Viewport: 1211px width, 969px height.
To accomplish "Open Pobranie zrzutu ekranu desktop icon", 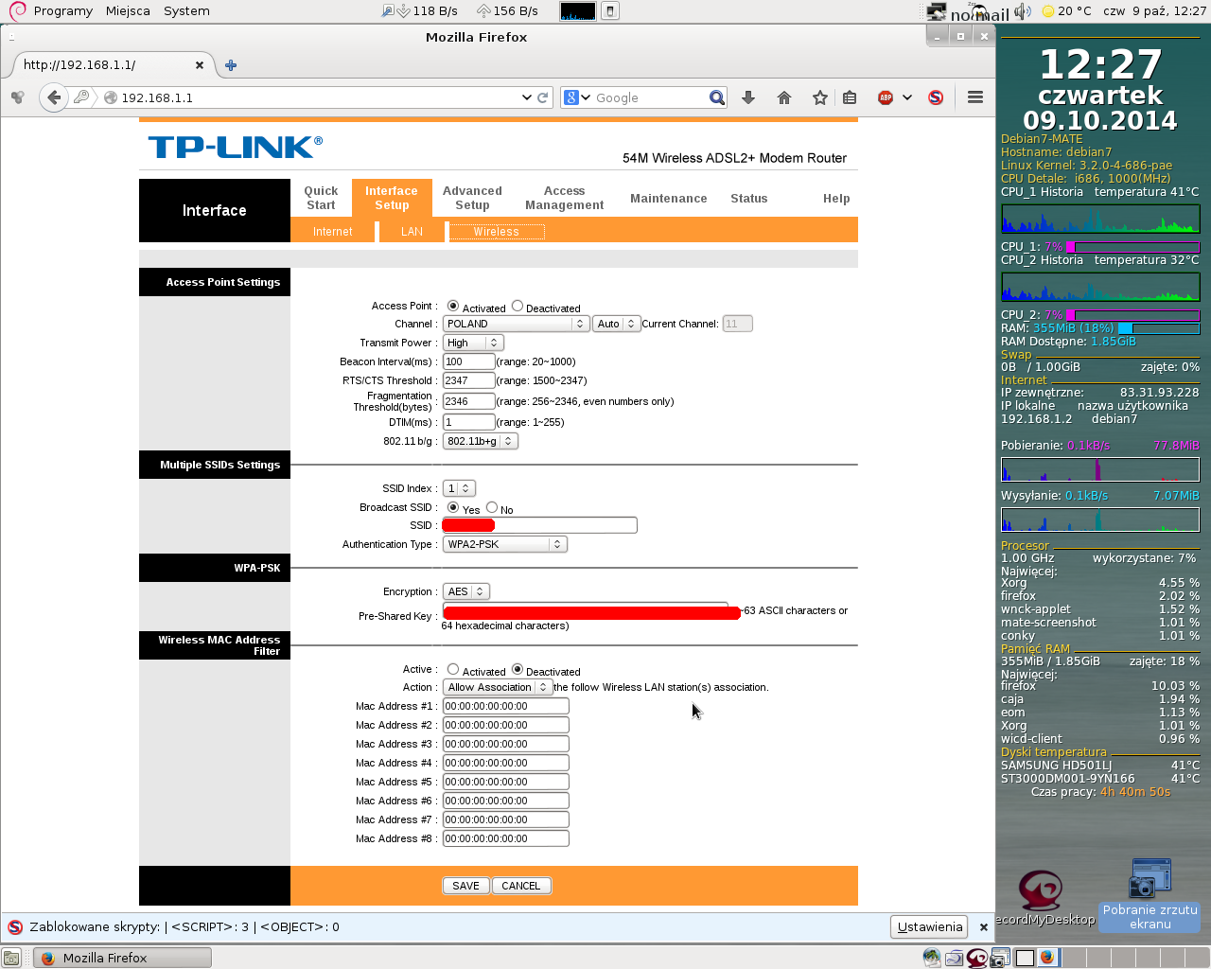I will point(1150,894).
